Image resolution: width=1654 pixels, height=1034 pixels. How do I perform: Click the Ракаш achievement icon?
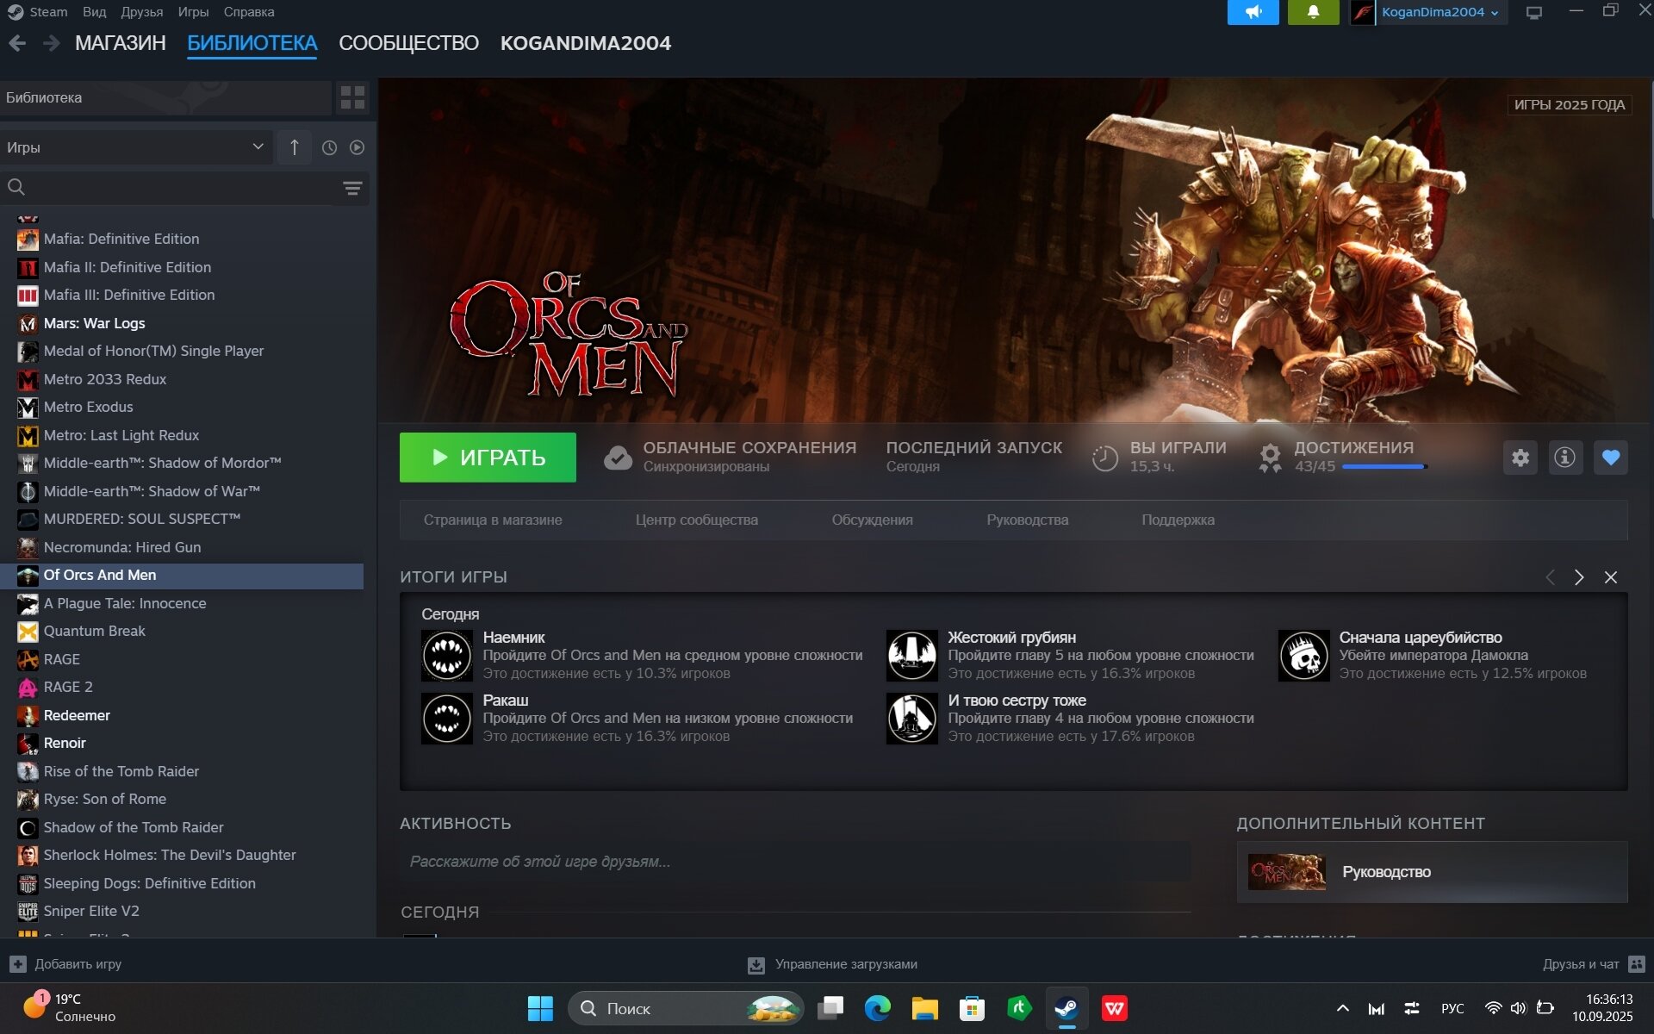tap(446, 719)
